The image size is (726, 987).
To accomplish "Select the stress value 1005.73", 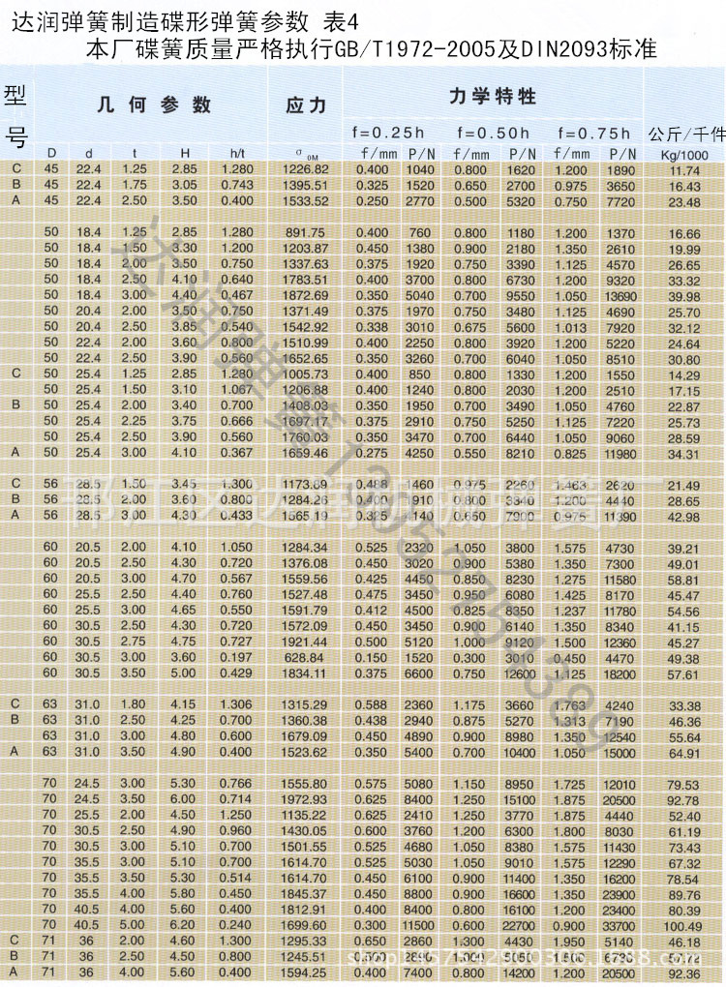I will click(305, 374).
